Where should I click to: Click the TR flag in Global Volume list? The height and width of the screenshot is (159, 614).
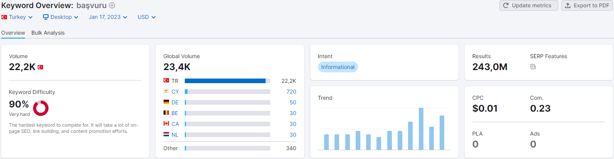pyautogui.click(x=166, y=80)
